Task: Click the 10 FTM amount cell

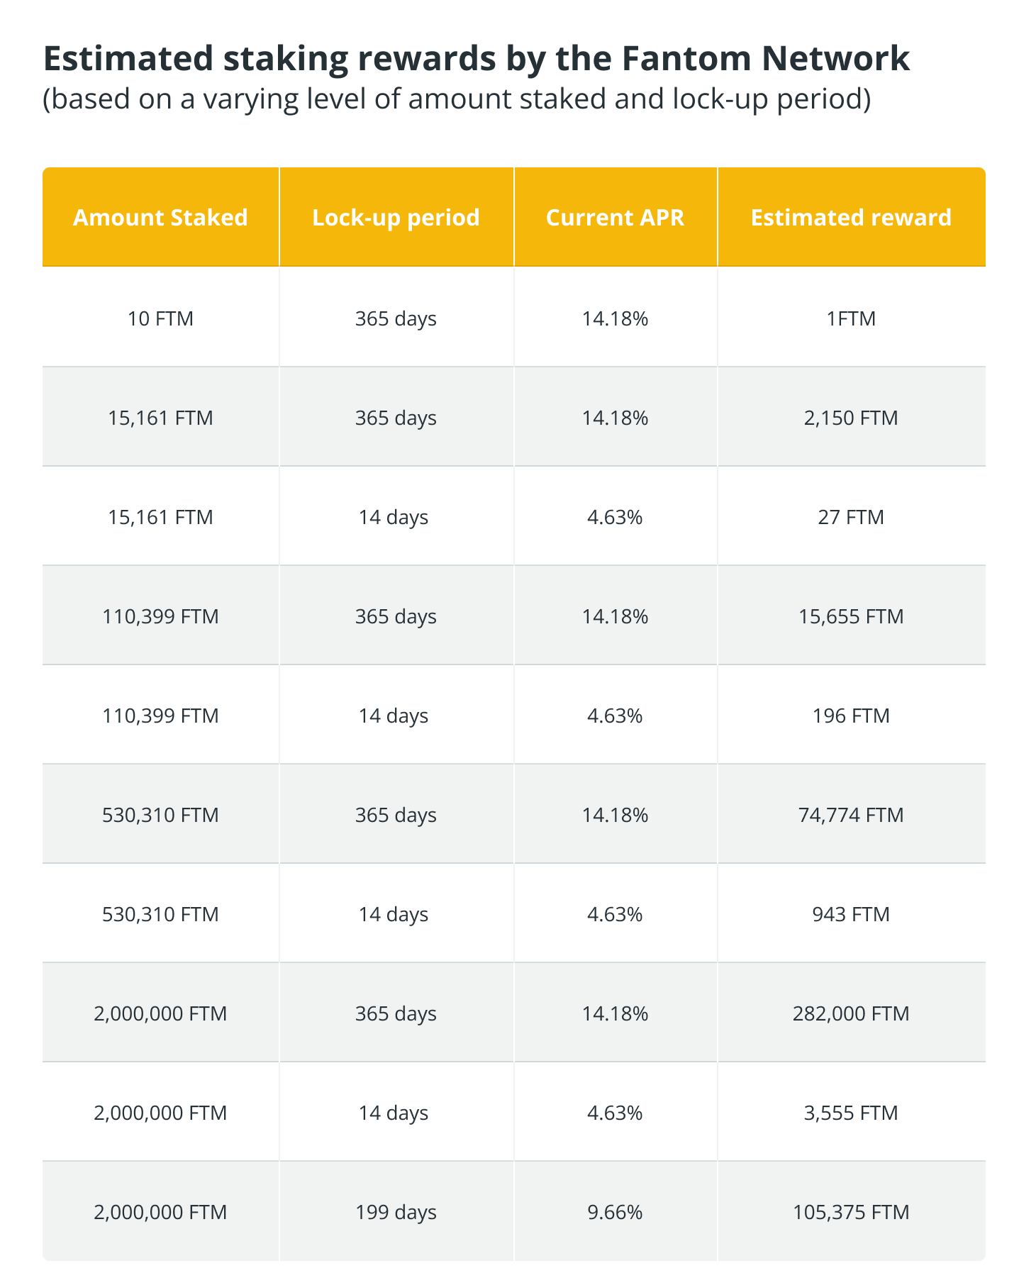Action: pyautogui.click(x=160, y=319)
